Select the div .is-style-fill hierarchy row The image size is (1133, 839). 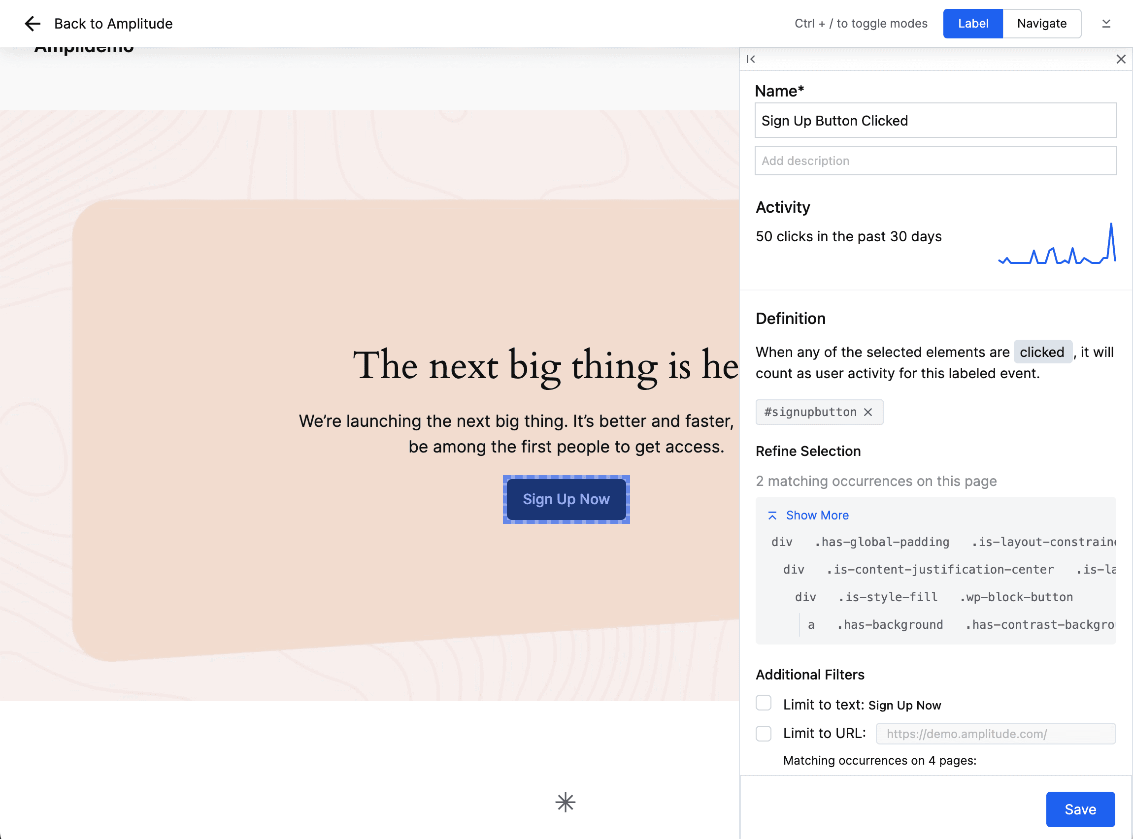tap(933, 597)
